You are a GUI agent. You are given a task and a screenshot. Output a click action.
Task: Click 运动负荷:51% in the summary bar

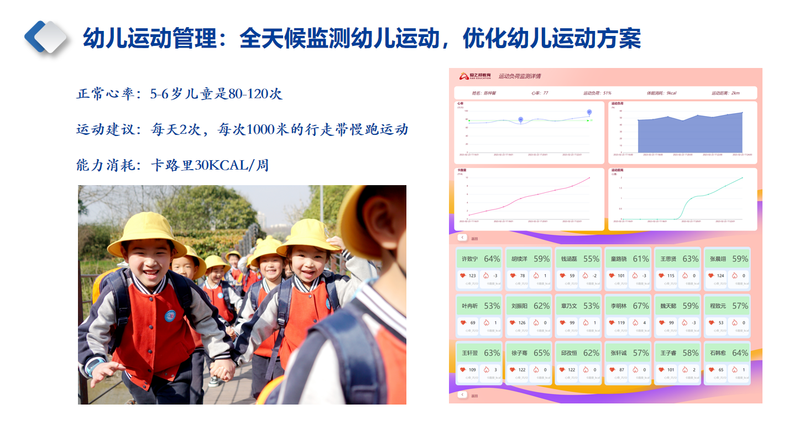[x=597, y=93]
